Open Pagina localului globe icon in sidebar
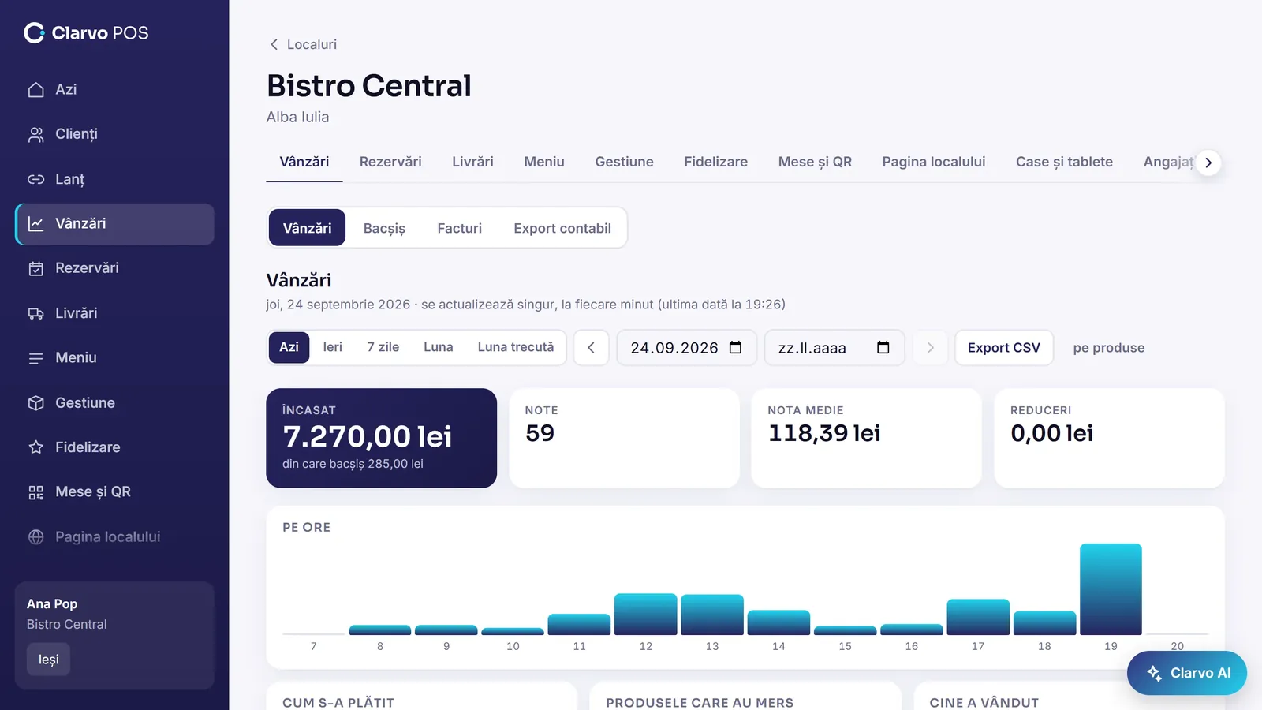 (x=35, y=537)
